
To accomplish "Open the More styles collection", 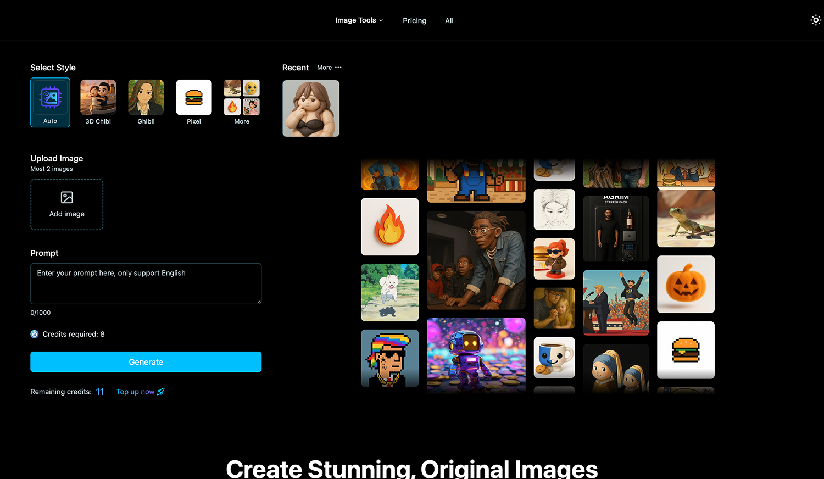I will click(241, 97).
